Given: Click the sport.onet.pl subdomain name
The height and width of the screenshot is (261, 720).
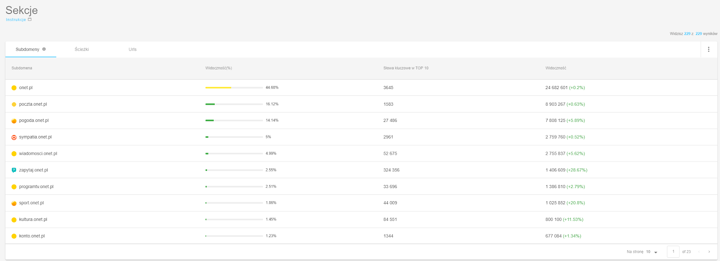Looking at the screenshot, I should click(x=31, y=203).
